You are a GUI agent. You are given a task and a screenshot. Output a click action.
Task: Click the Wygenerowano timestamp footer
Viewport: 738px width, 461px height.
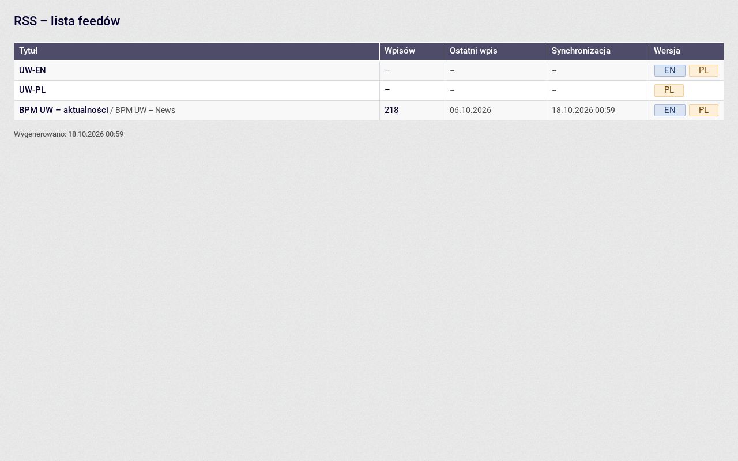69,134
